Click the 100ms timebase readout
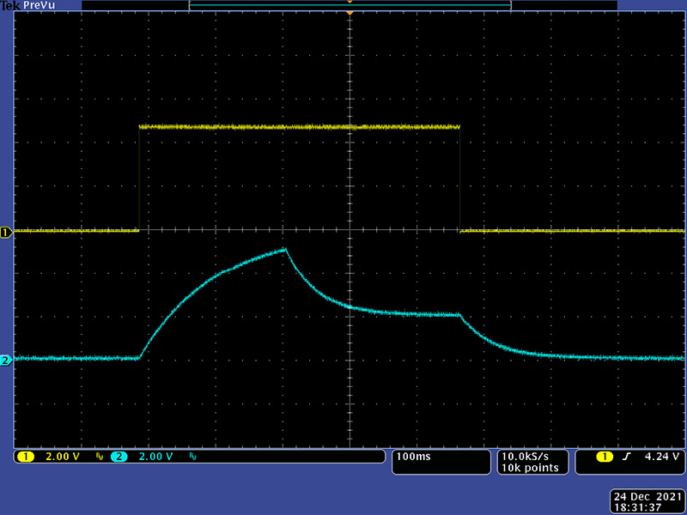687x515 pixels. click(x=413, y=457)
